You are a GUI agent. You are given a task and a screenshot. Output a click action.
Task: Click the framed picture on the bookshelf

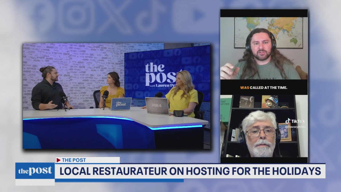[285, 132]
